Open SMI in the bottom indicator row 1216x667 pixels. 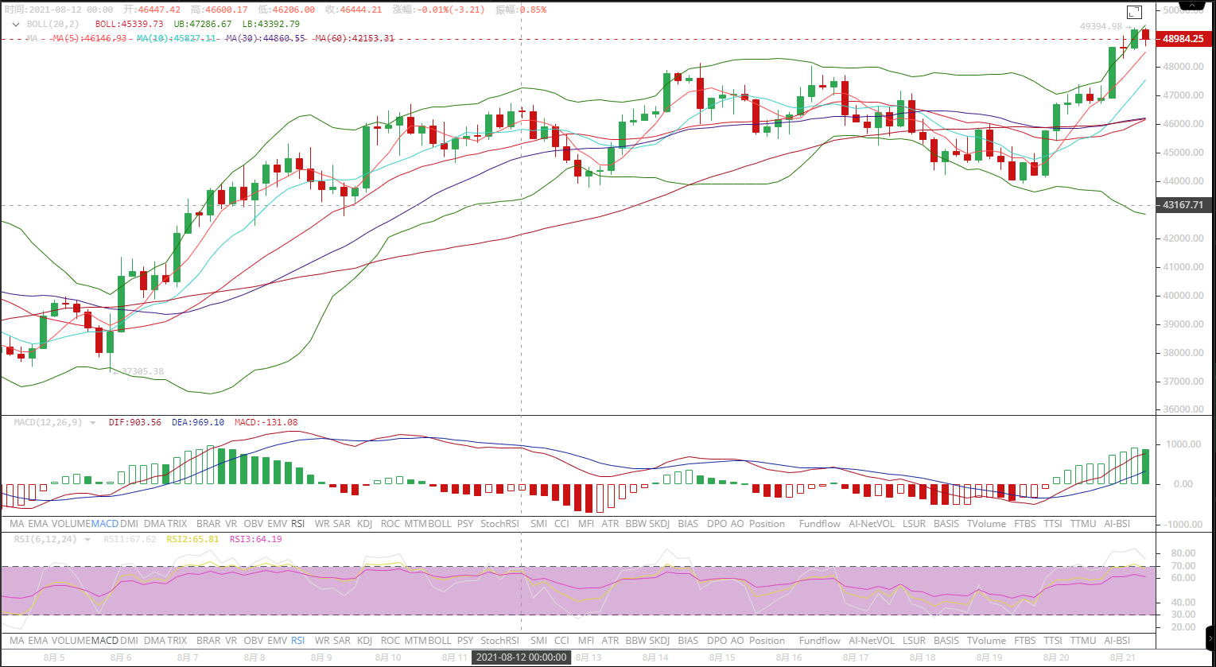[538, 641]
